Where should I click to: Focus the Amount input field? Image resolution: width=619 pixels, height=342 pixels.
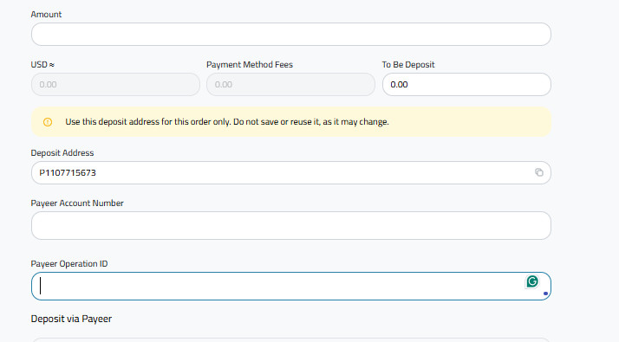(291, 35)
